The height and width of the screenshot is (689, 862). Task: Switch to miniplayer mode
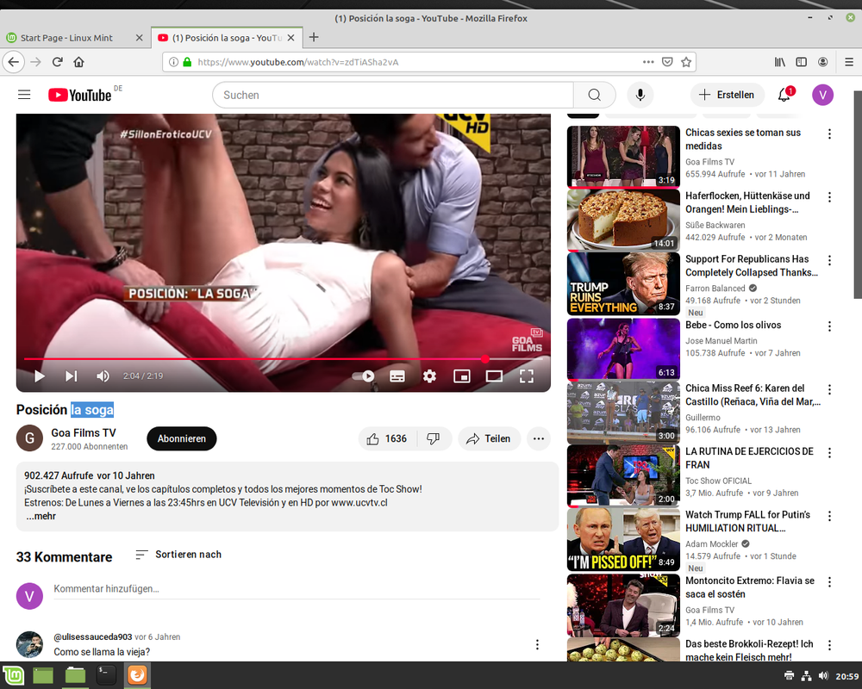point(462,376)
